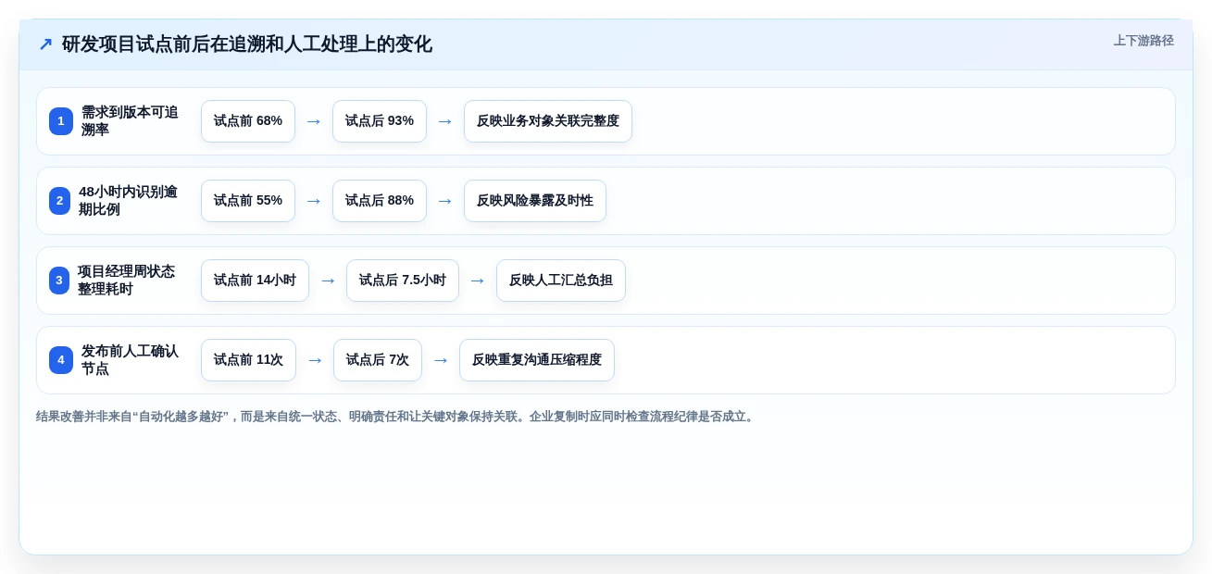Click the 反映人工汇总负担 chip
Screen dimensions: 1212x574
click(561, 281)
